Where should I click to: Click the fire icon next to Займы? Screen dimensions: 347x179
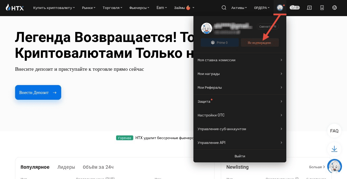coord(188,7)
